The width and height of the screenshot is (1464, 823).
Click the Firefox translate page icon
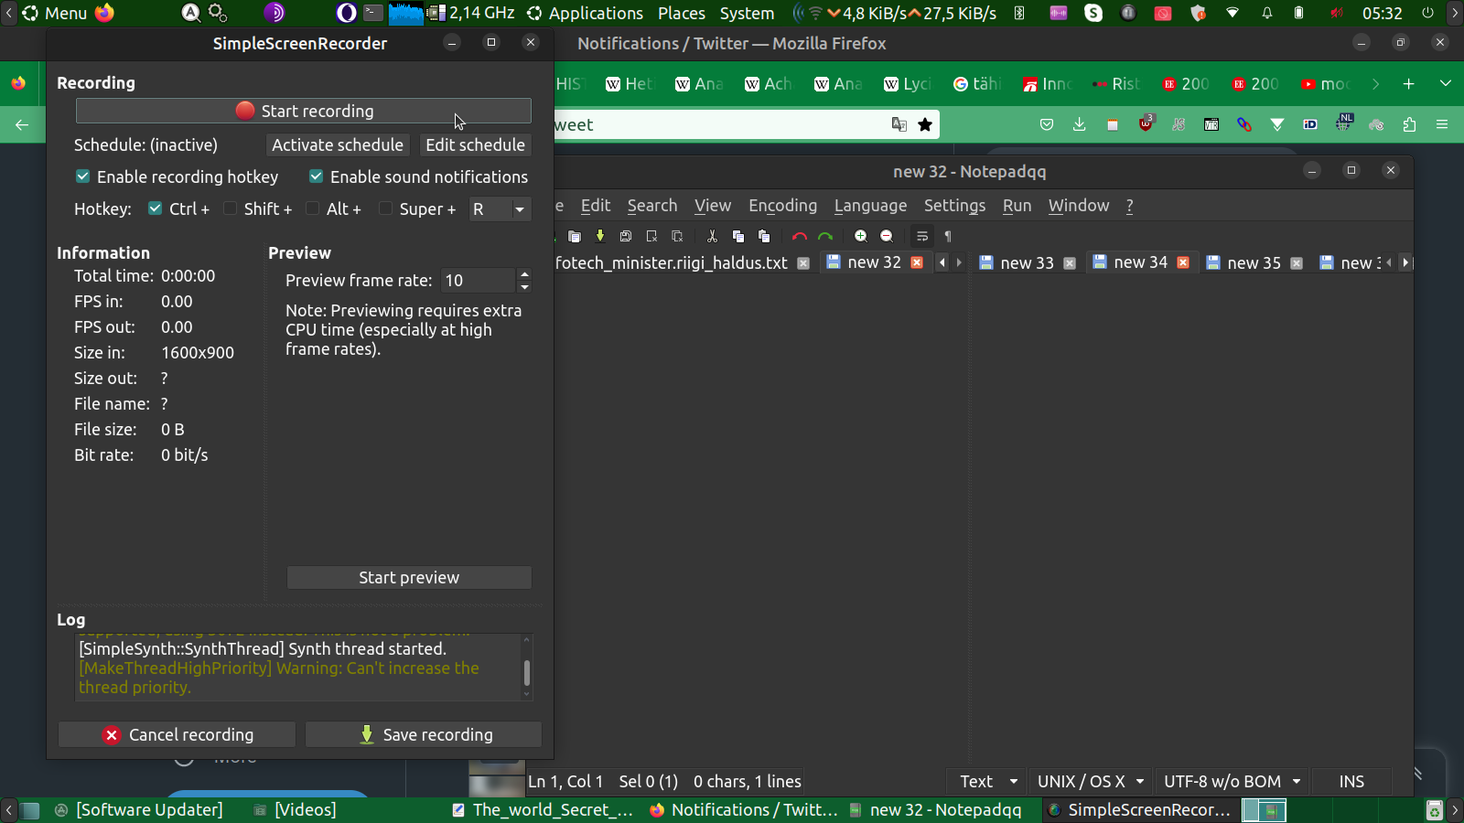coord(899,124)
